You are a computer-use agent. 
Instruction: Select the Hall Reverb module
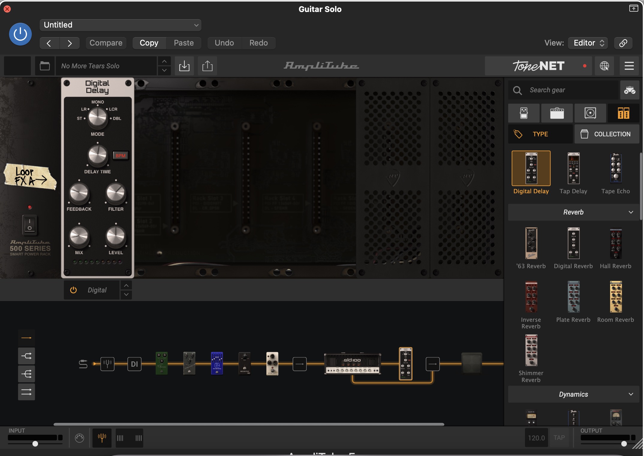click(616, 243)
